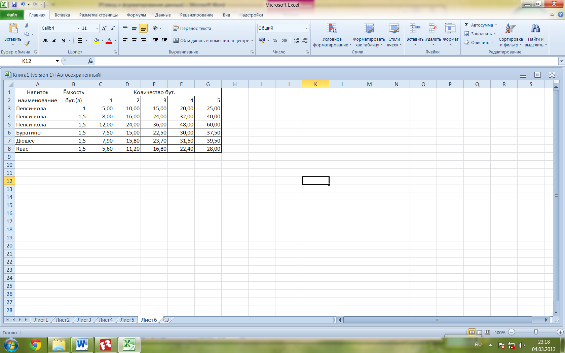Expand Merge and center dropdown arrow
Viewport: 565px width, 353px height.
[x=252, y=40]
